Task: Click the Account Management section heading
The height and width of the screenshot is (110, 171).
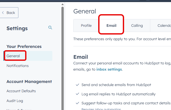Action: click(x=29, y=81)
